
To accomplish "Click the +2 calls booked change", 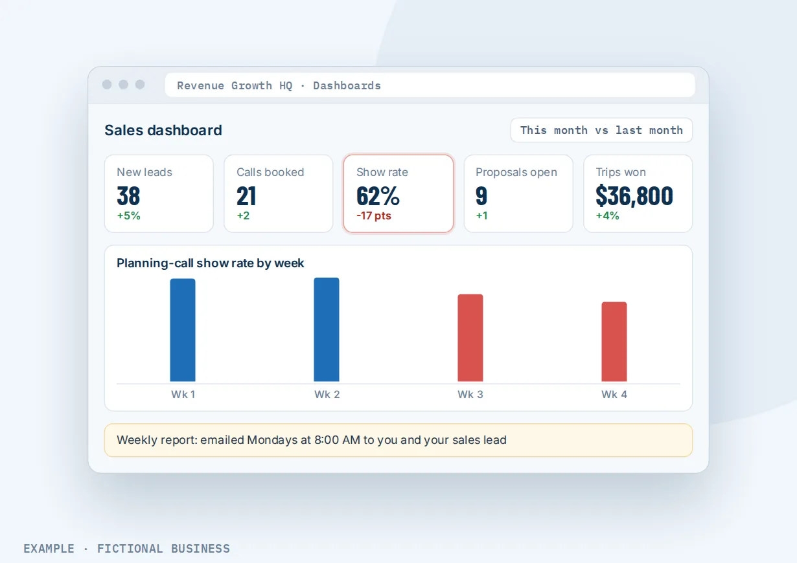I will tap(243, 215).
